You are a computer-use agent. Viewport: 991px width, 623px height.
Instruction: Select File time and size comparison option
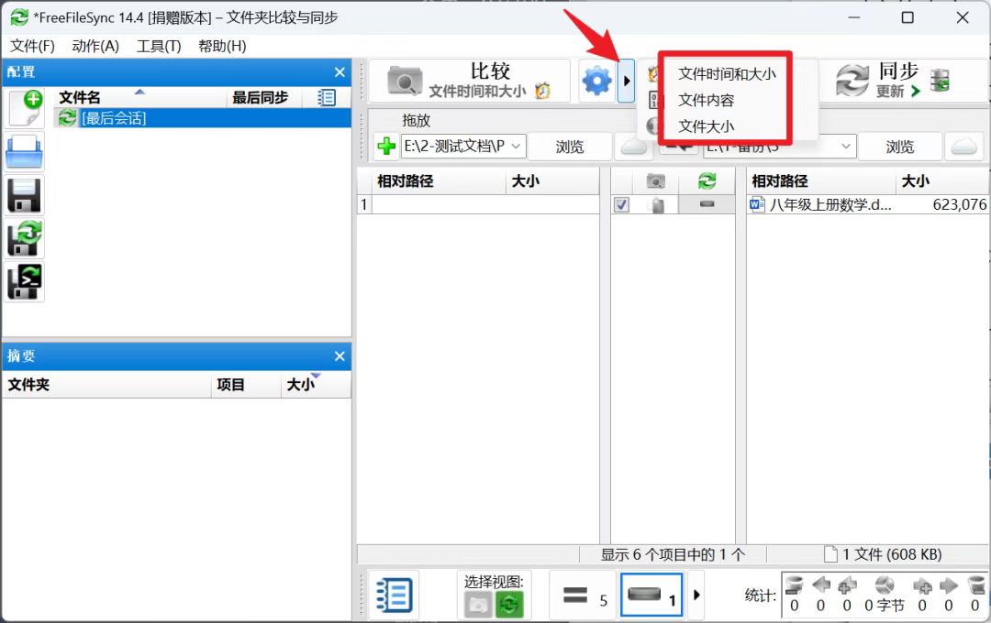(x=727, y=74)
